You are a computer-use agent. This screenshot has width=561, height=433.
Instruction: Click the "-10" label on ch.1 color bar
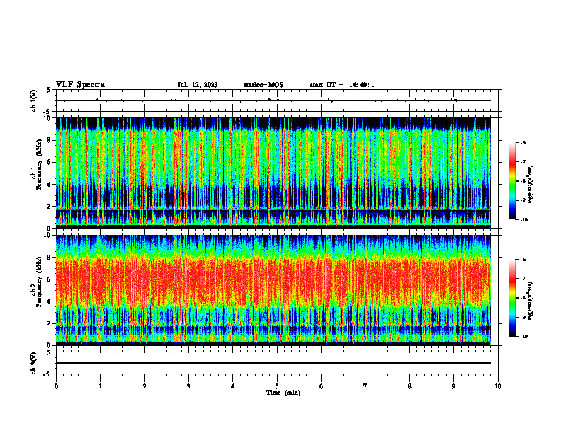[523, 220]
